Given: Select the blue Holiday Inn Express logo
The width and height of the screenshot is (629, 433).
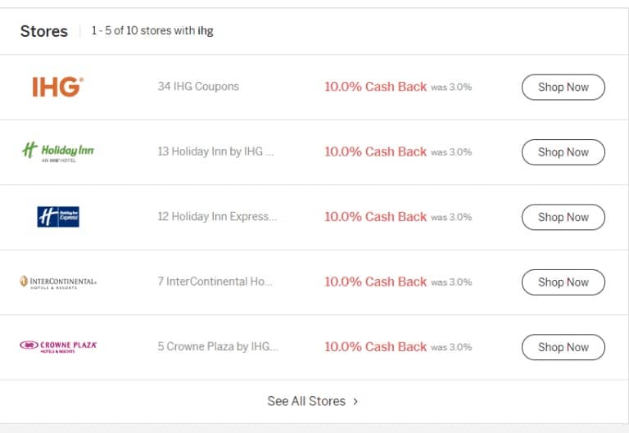Looking at the screenshot, I should click(x=58, y=217).
